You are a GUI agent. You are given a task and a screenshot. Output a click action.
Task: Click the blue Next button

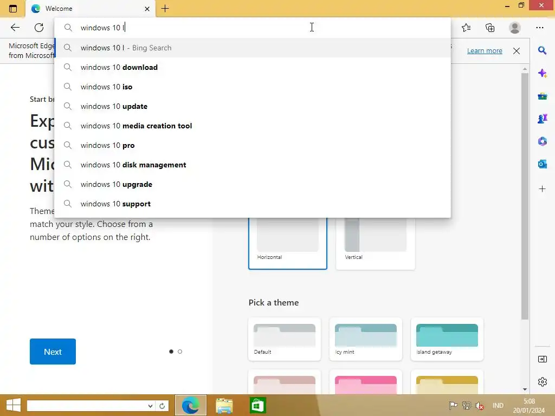coord(53,351)
